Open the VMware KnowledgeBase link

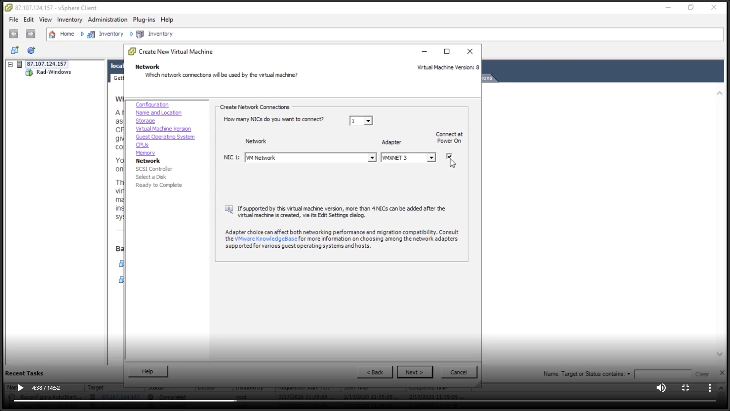pyautogui.click(x=266, y=239)
